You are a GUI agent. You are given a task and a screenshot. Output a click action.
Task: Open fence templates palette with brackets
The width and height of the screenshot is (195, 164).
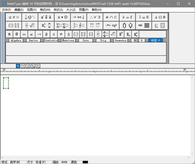point(14,26)
